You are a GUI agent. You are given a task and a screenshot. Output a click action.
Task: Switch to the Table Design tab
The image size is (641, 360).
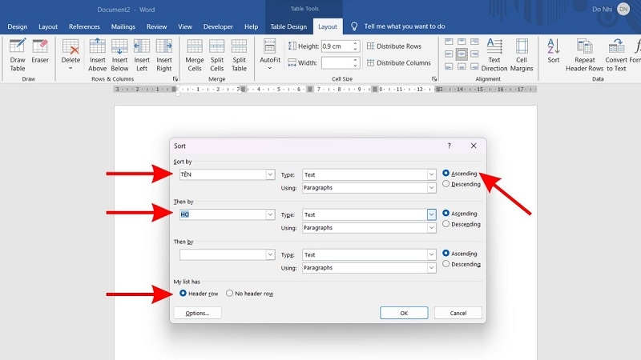(x=288, y=26)
